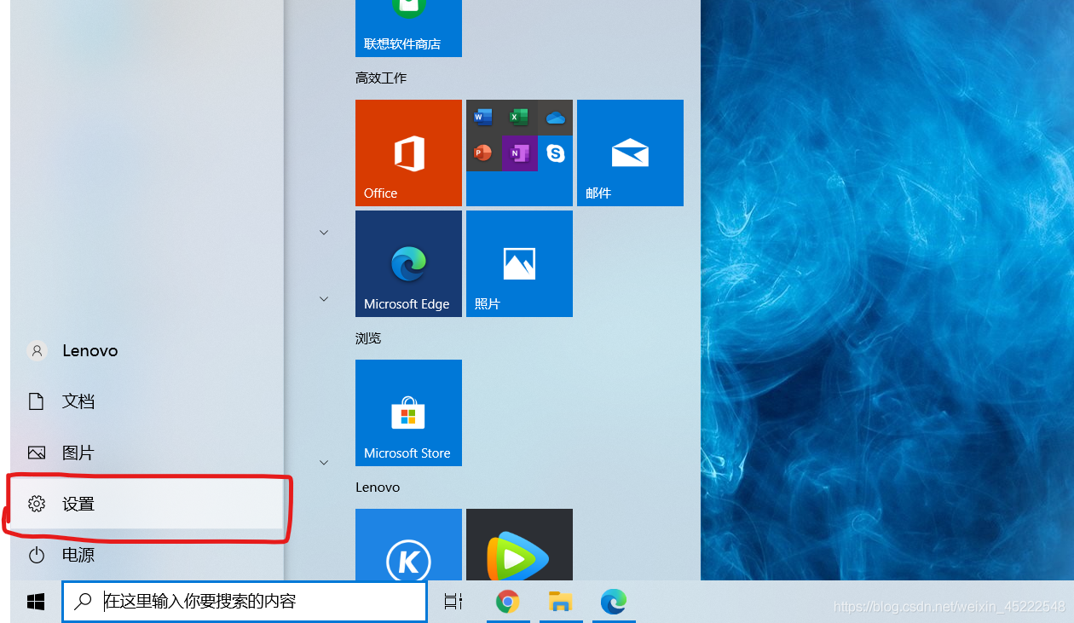
Task: Open 设置 settings
Action: pos(147,504)
